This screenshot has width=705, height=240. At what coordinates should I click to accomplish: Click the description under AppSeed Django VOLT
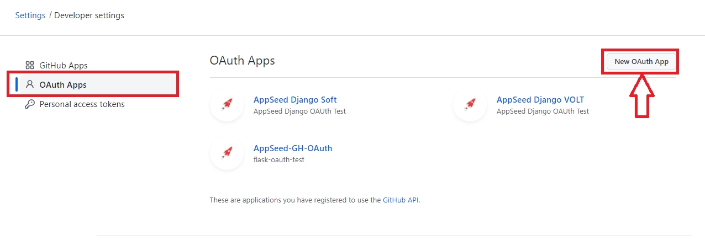pos(543,111)
